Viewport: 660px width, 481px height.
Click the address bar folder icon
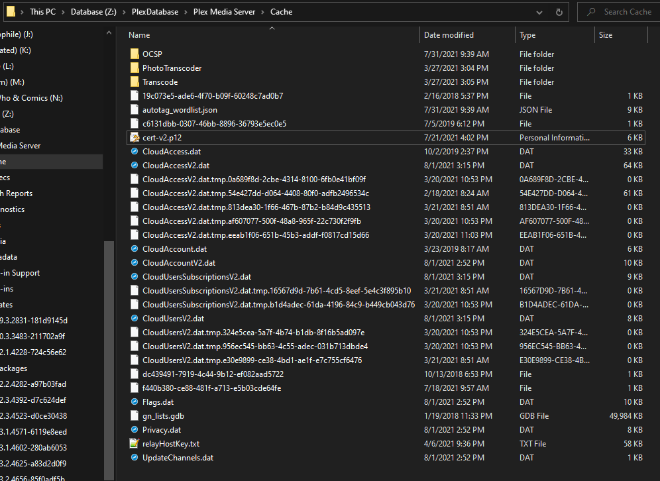11,11
